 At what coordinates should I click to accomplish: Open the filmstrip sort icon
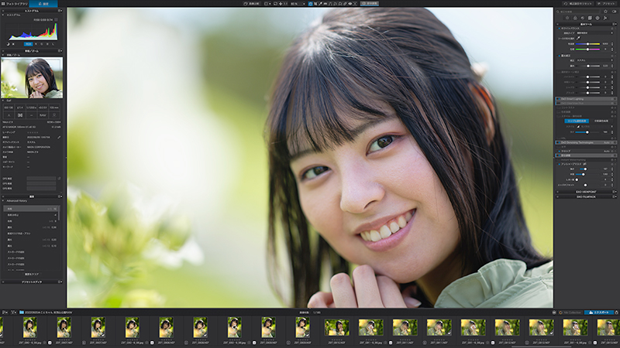[x=5, y=312]
